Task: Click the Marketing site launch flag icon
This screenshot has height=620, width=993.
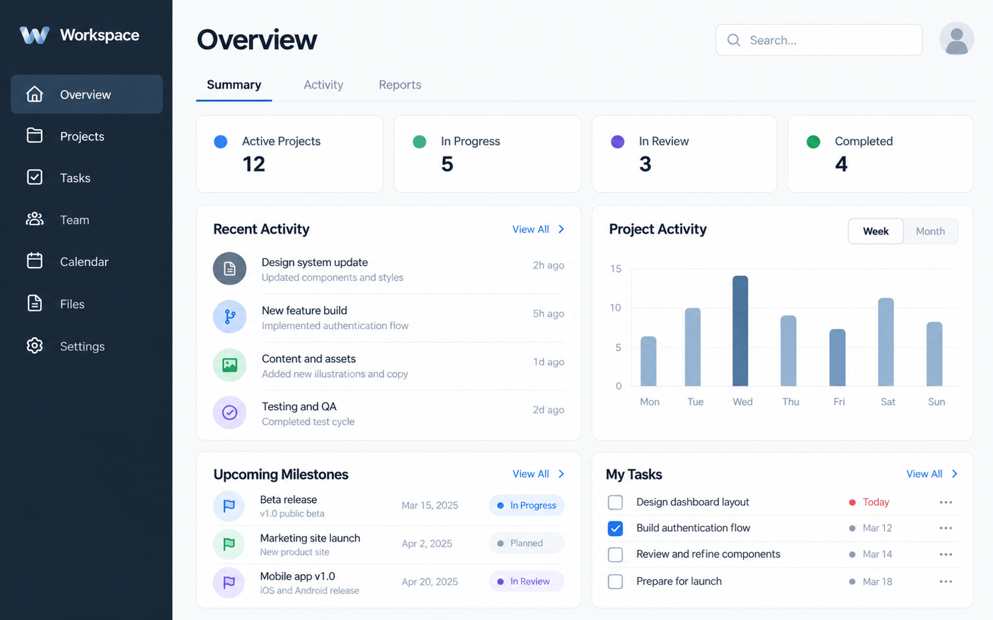Action: click(x=228, y=544)
